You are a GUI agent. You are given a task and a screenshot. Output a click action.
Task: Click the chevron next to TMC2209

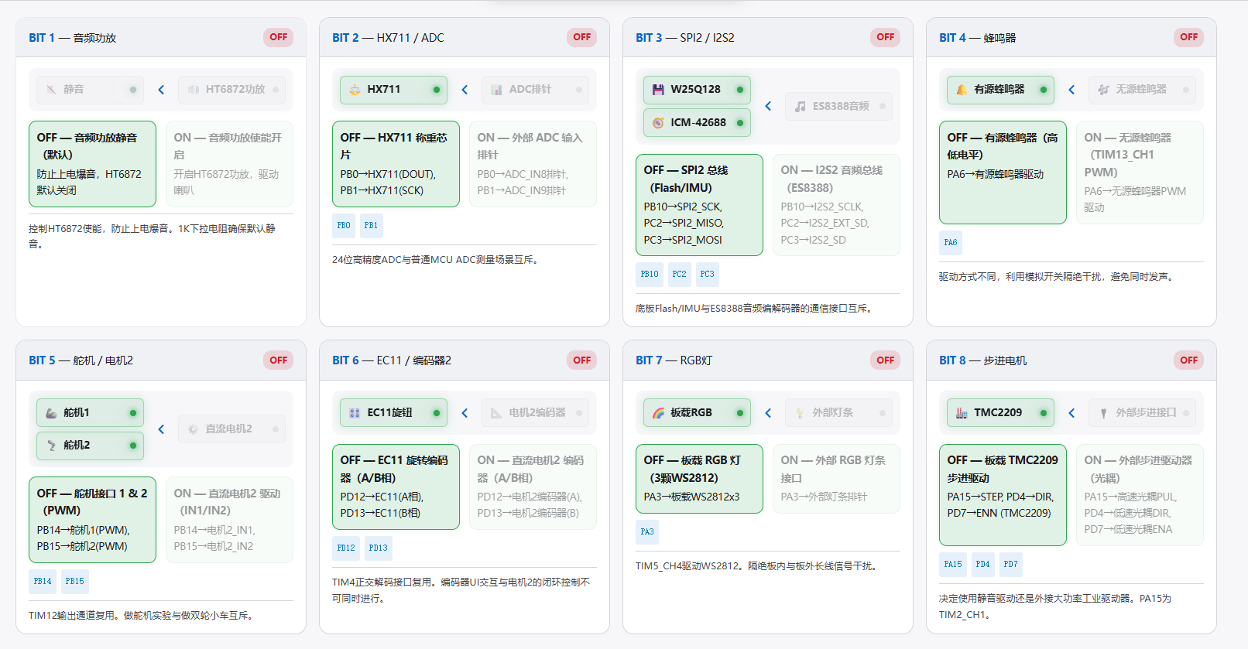[1071, 413]
